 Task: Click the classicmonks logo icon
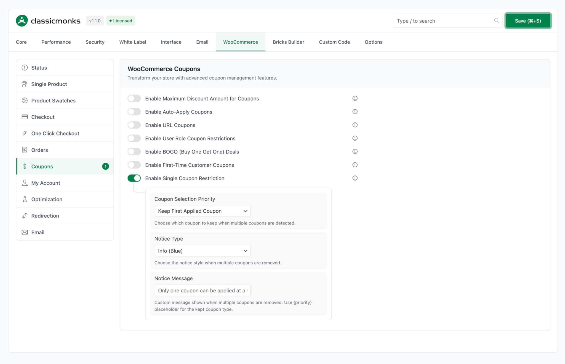click(22, 21)
